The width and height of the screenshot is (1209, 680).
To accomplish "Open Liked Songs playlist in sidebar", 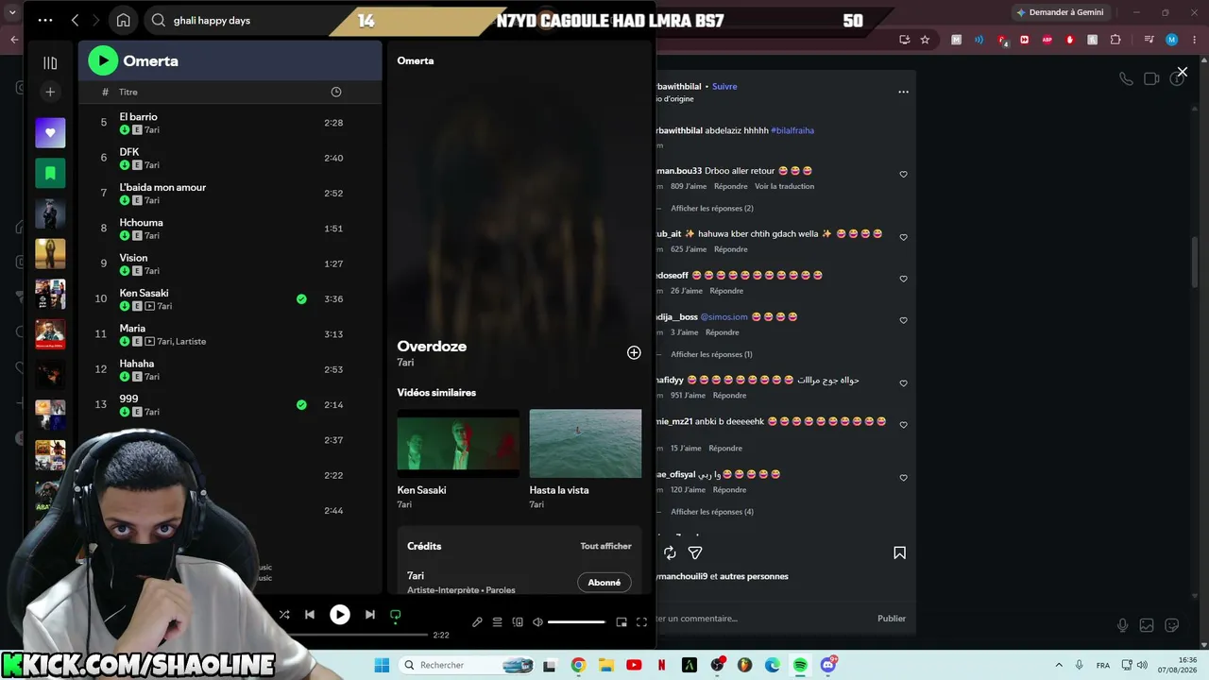I will point(50,133).
